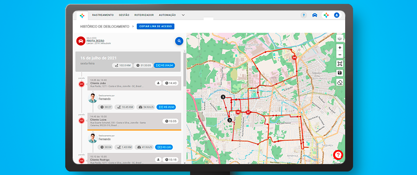Click the 00:27 duration badge
417x175 pixels.
tap(106, 107)
